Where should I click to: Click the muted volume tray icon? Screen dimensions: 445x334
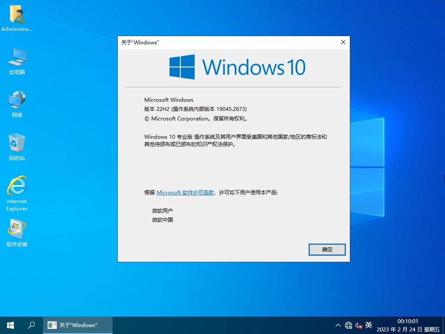coord(359,325)
